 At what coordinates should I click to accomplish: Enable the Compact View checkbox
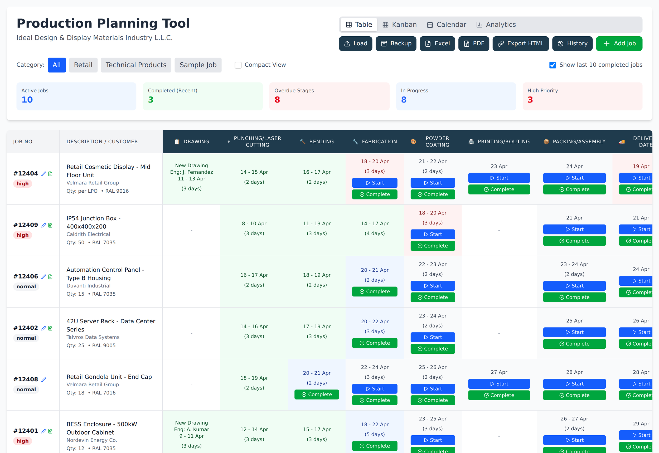pos(238,65)
